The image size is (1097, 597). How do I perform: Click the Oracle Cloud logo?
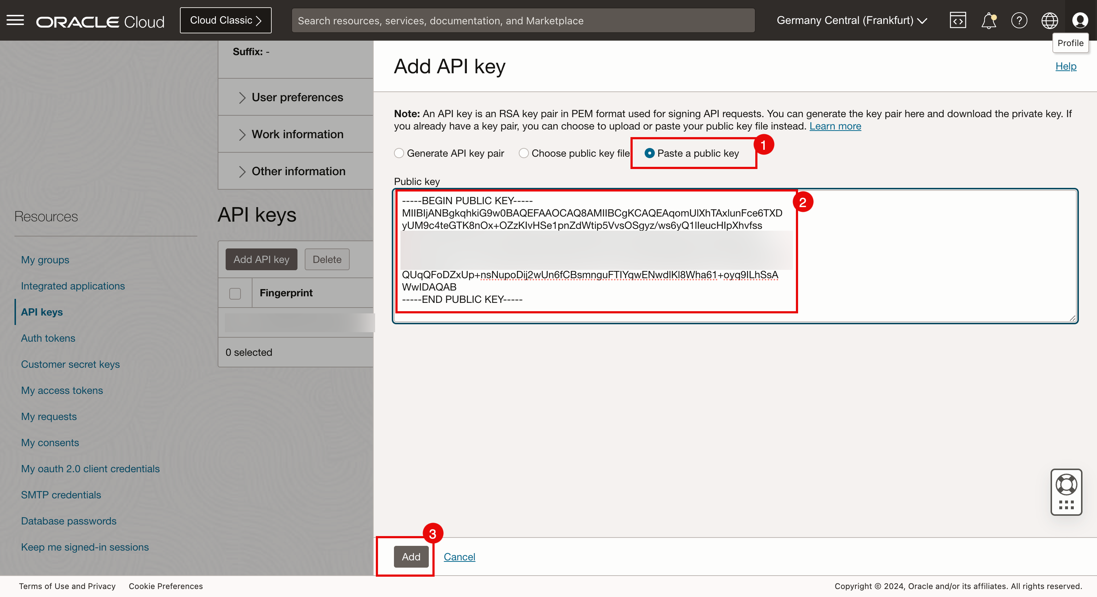100,21
